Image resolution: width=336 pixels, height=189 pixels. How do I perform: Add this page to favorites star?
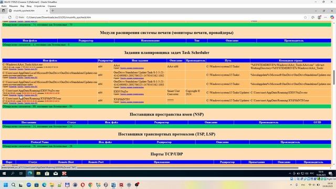tap(306, 17)
